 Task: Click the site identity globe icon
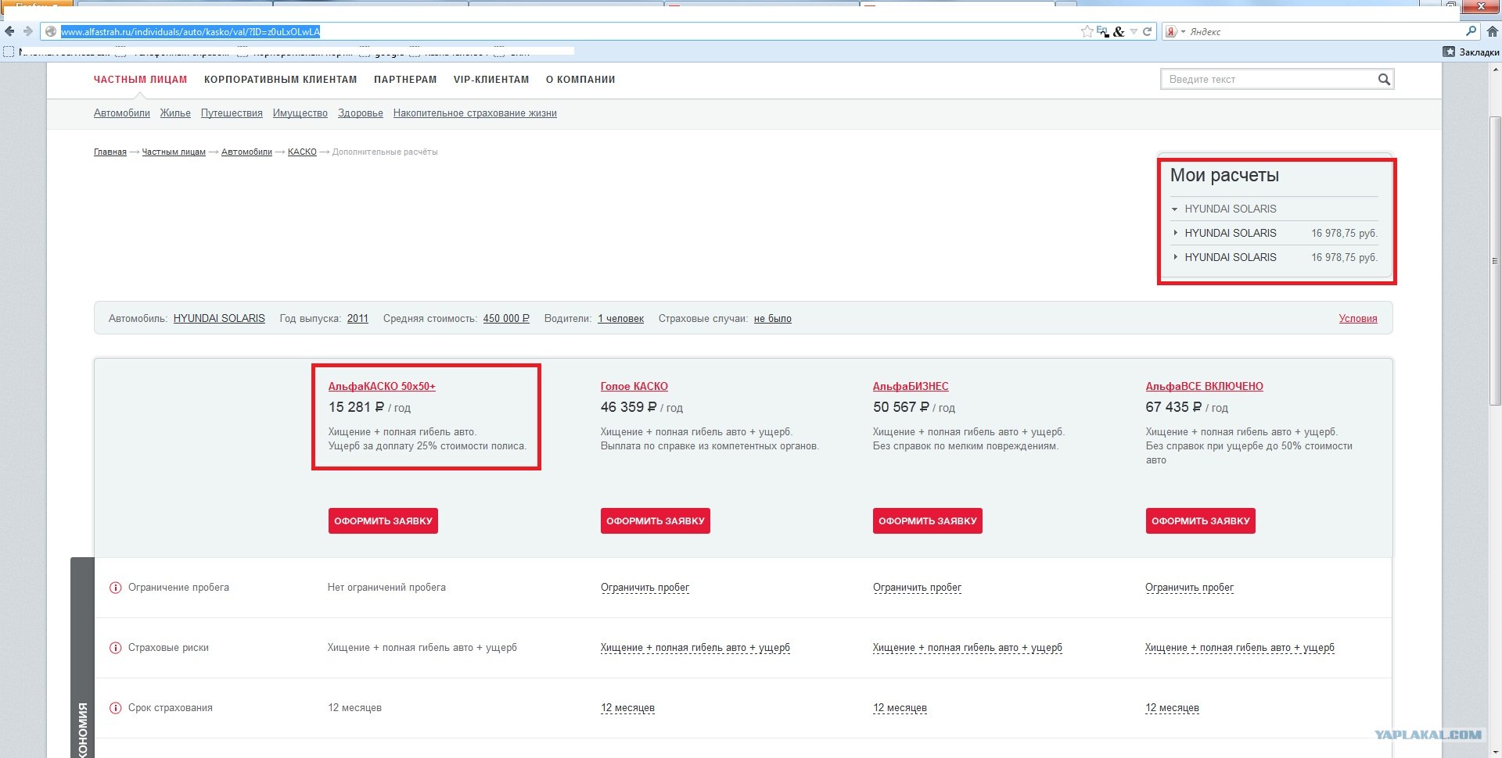click(x=51, y=32)
